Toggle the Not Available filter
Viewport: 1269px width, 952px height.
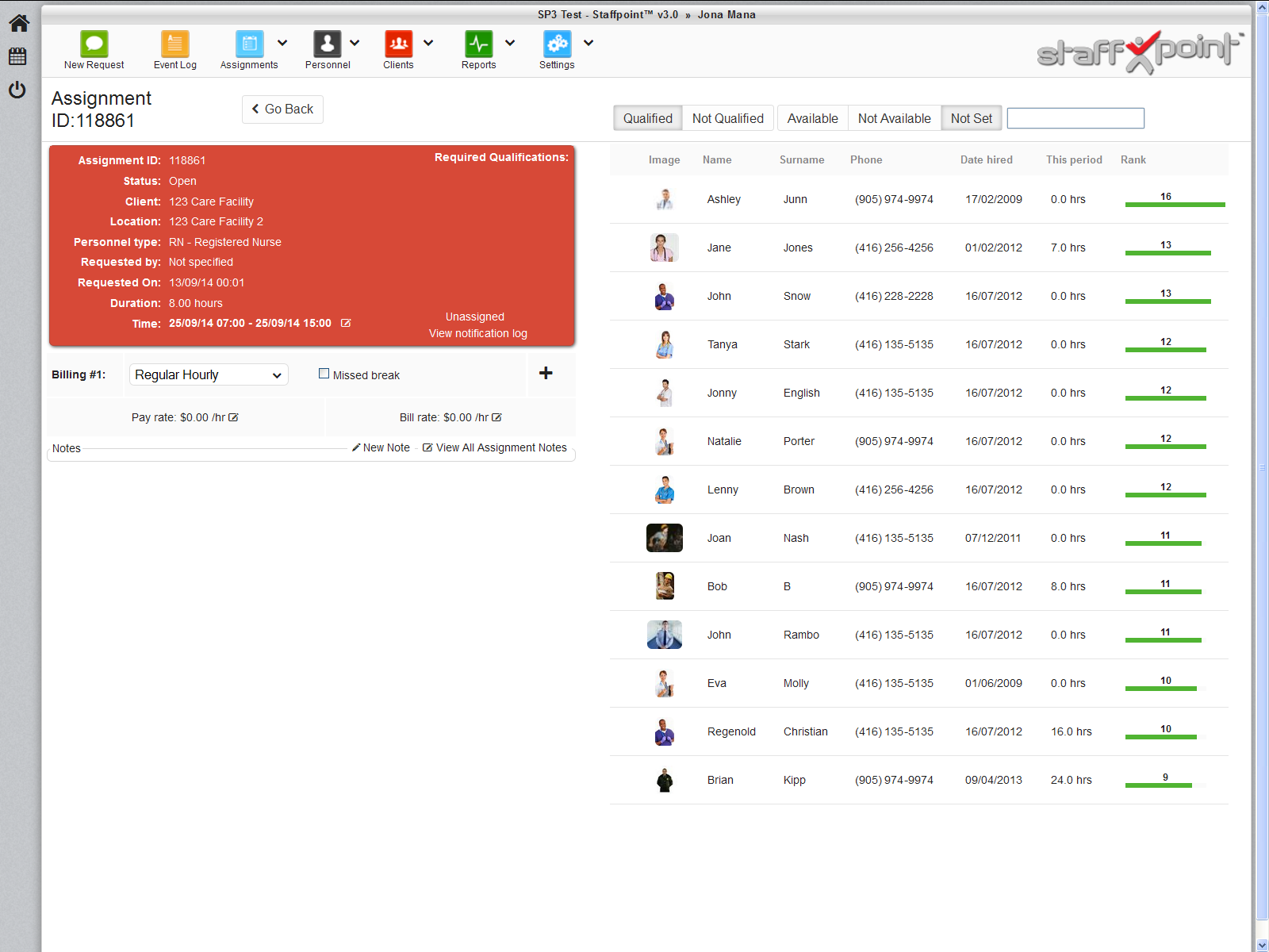(894, 117)
